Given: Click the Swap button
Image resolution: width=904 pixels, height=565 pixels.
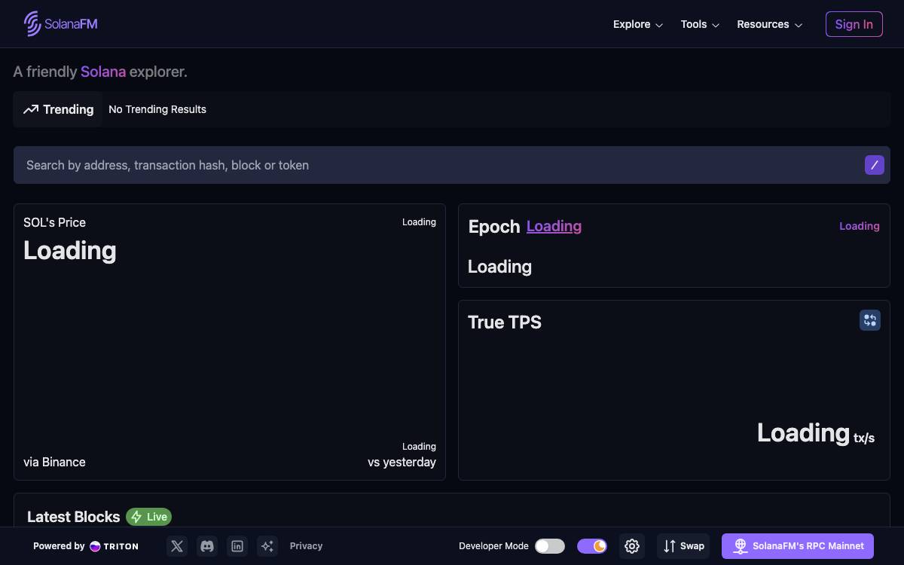Looking at the screenshot, I should (683, 546).
